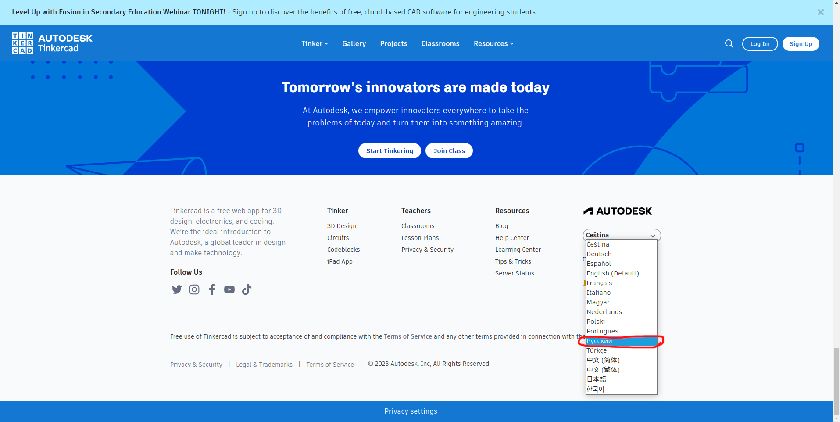Select 한국어 language option
The width and height of the screenshot is (840, 422).
pyautogui.click(x=622, y=389)
